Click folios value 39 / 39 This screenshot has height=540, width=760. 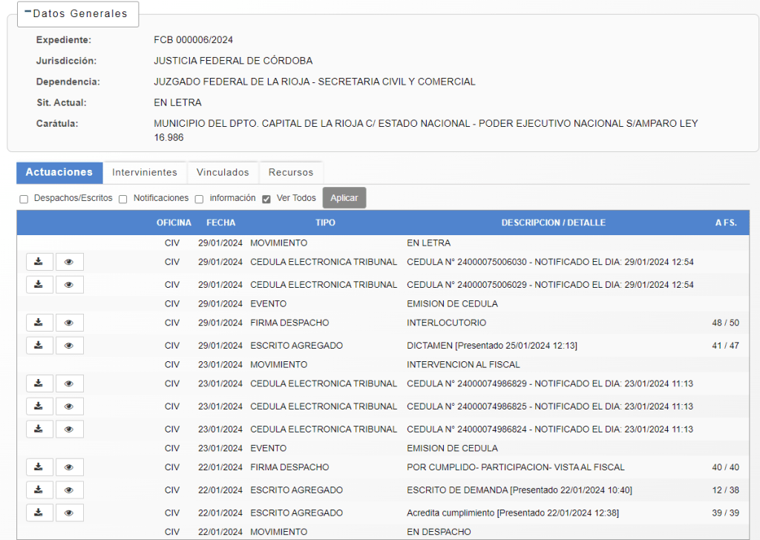click(x=726, y=513)
